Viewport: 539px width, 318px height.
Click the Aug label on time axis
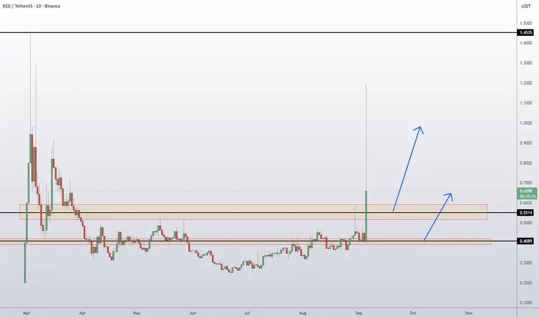click(302, 313)
